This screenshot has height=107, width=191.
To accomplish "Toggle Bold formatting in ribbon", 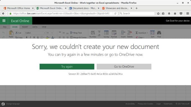I will (27, 37).
